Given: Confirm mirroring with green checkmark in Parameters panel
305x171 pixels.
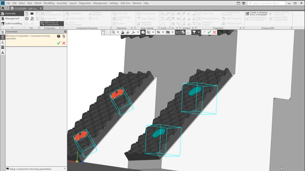Looking at the screenshot, I should (x=58, y=43).
